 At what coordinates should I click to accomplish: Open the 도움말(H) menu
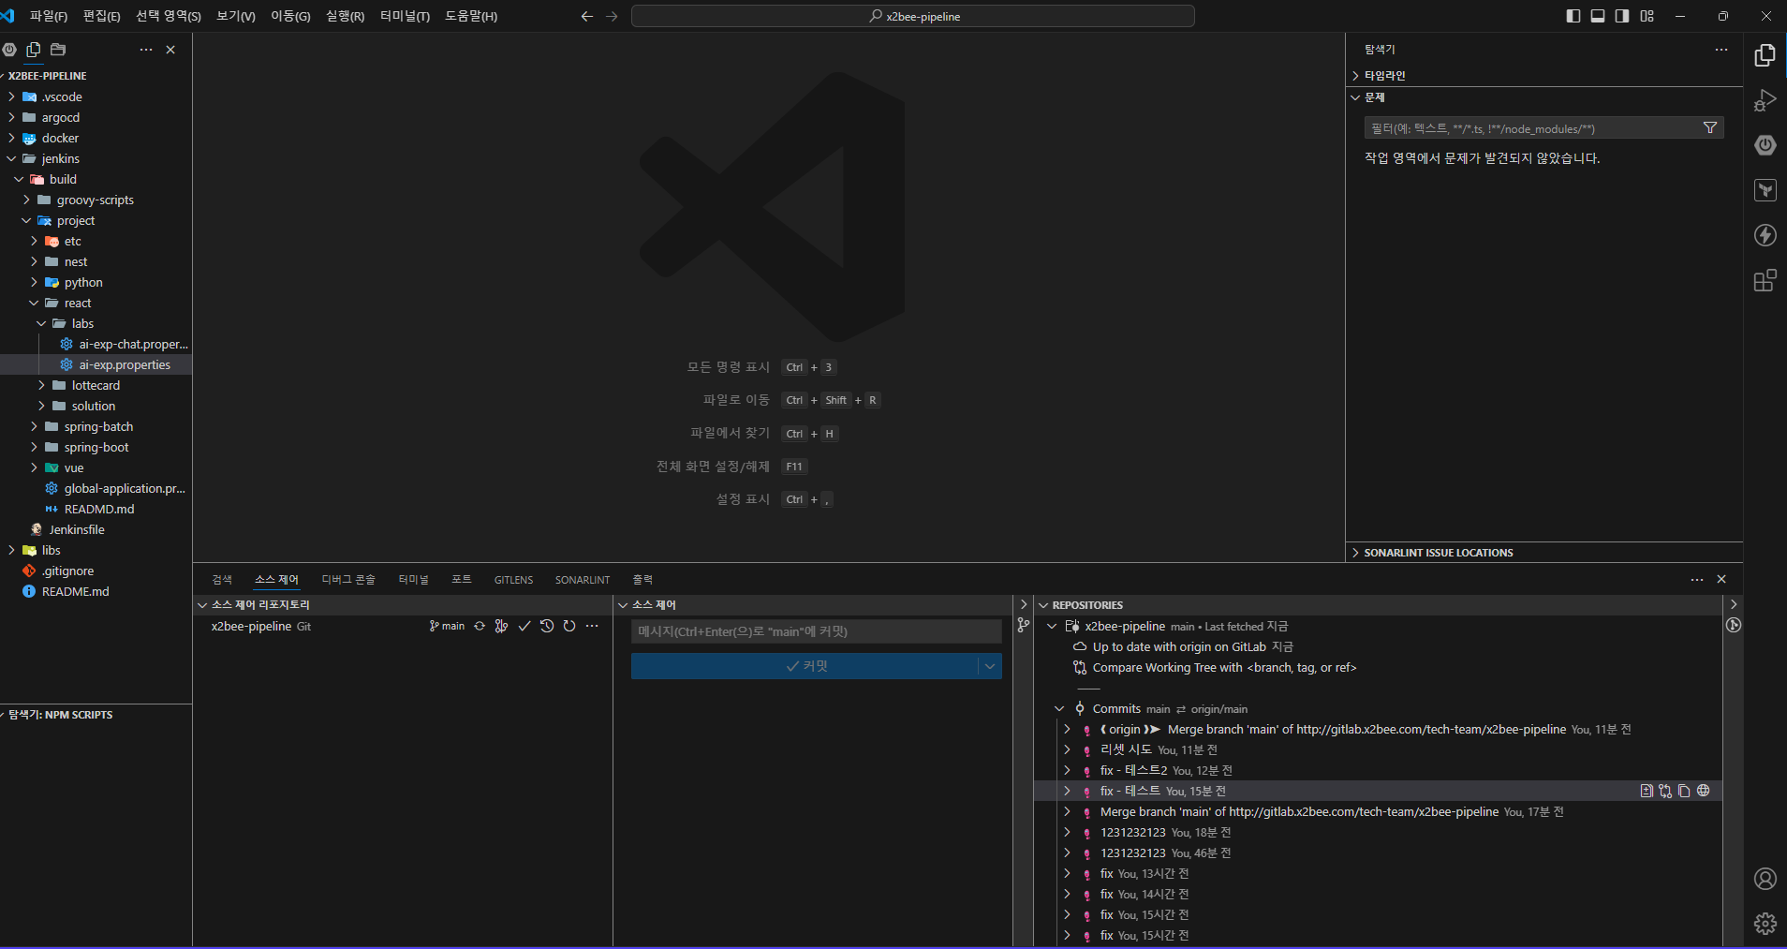(471, 16)
